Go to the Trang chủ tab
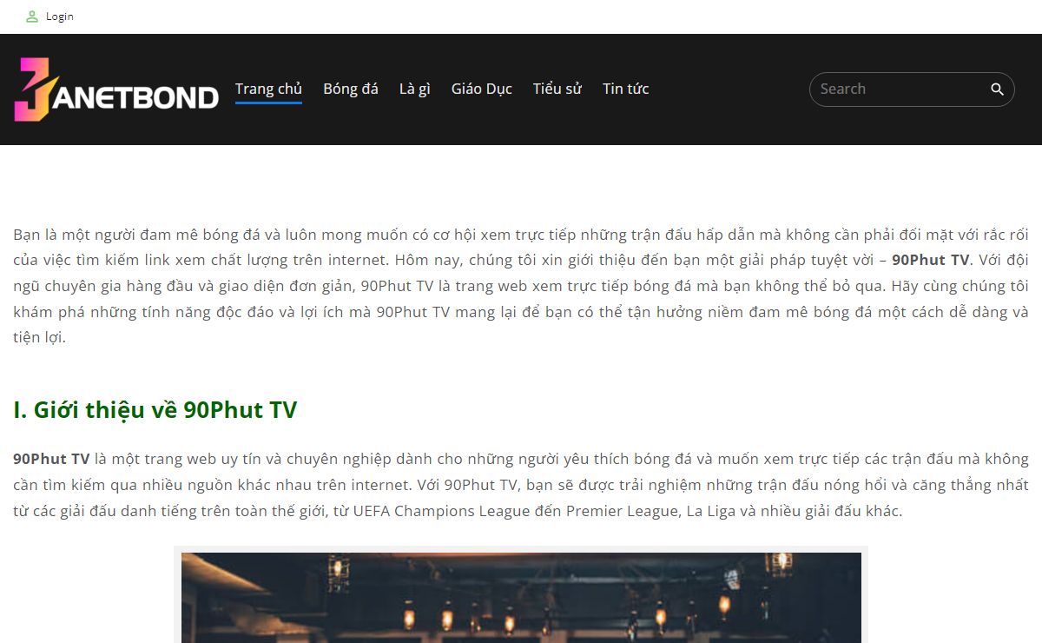 [x=268, y=89]
